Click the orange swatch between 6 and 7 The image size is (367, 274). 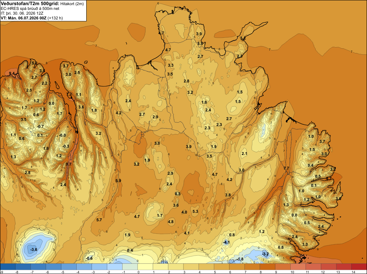pyautogui.click(x=237, y=267)
